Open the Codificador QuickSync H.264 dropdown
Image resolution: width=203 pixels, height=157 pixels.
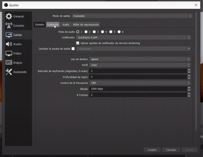pyautogui.click(x=133, y=37)
